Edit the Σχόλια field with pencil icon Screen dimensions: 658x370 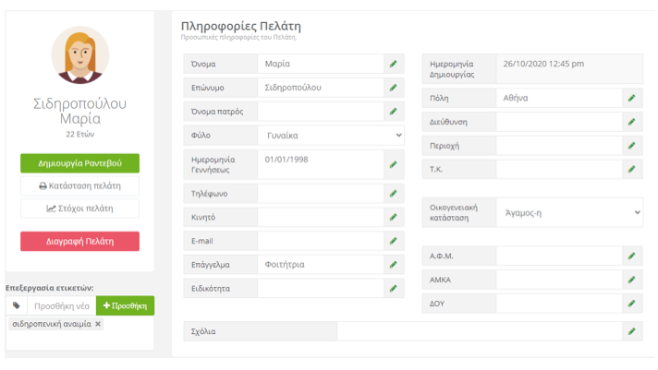631,331
